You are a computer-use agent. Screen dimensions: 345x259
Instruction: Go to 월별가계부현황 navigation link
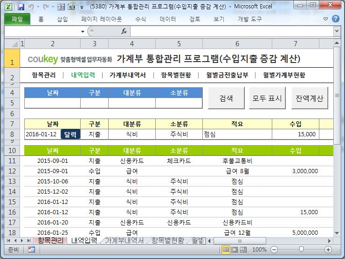pyautogui.click(x=284, y=75)
